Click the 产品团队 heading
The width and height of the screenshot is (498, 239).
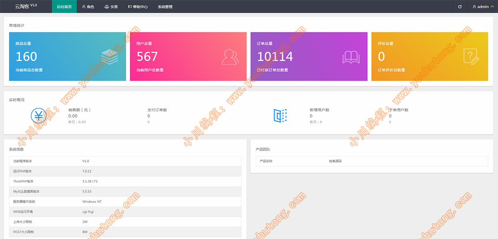click(x=263, y=149)
